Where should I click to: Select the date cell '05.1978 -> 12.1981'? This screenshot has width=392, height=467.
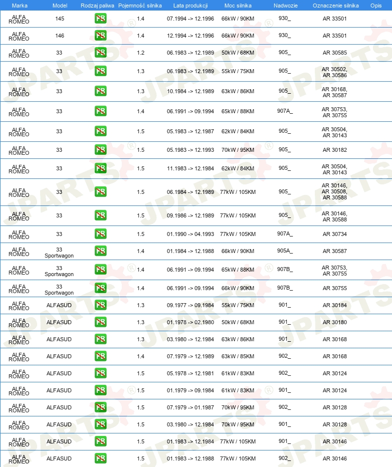point(190,373)
